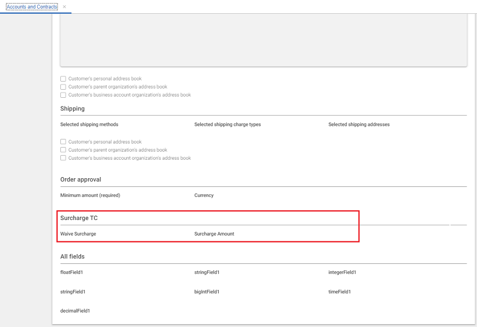Click the Selected shipping charge types label

tap(227, 124)
